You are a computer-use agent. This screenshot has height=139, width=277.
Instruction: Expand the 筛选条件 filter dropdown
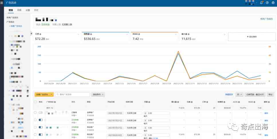click(98, 94)
